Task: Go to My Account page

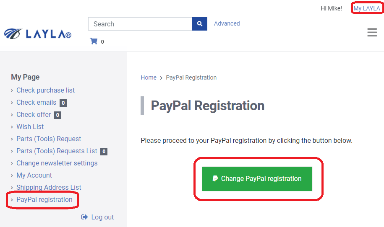Action: pyautogui.click(x=34, y=175)
